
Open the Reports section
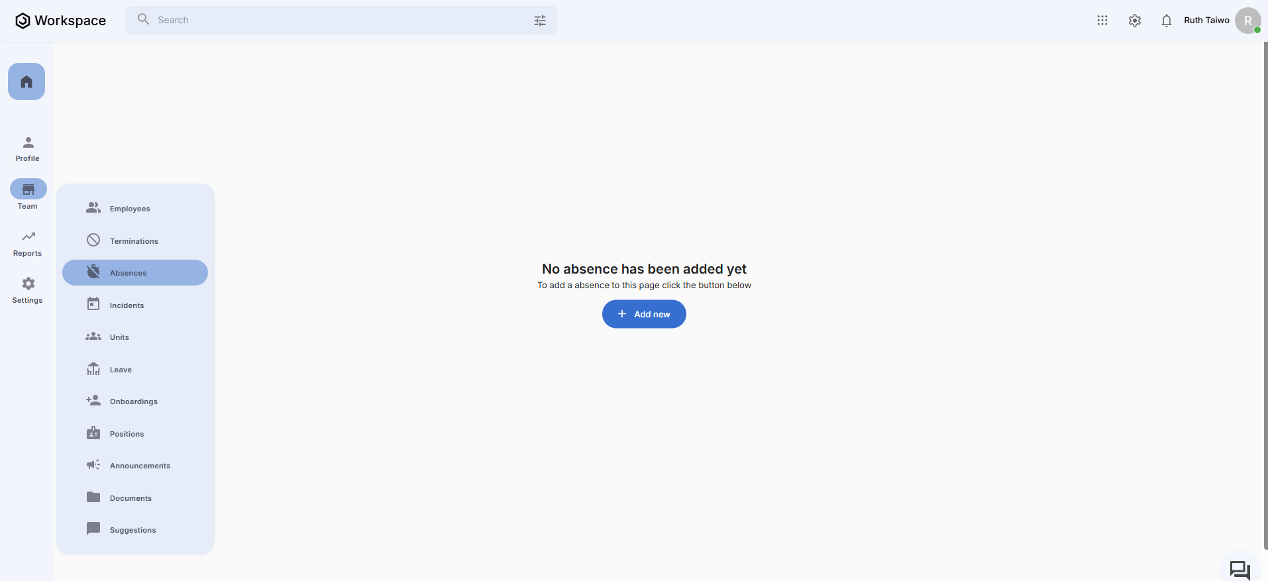(28, 244)
